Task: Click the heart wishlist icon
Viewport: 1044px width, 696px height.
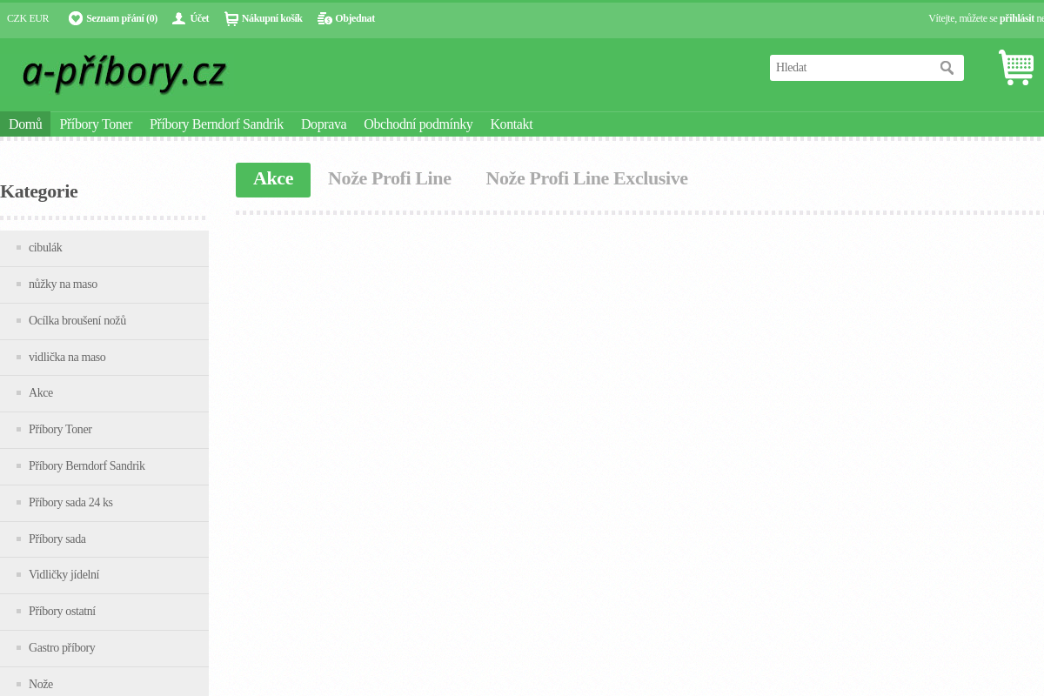Action: (x=76, y=18)
